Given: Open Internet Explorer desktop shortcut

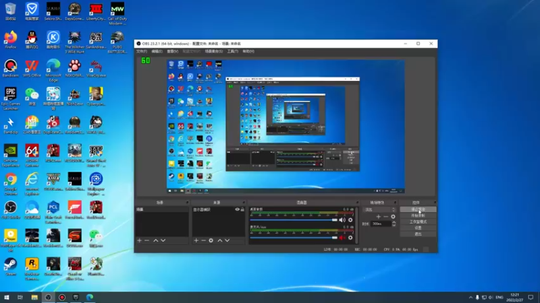Looking at the screenshot, I should coord(32,184).
